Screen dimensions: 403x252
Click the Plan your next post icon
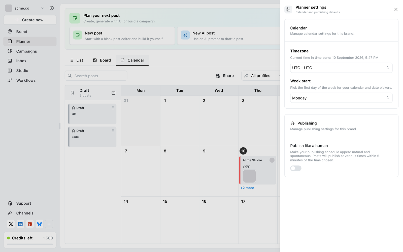[x=75, y=18]
